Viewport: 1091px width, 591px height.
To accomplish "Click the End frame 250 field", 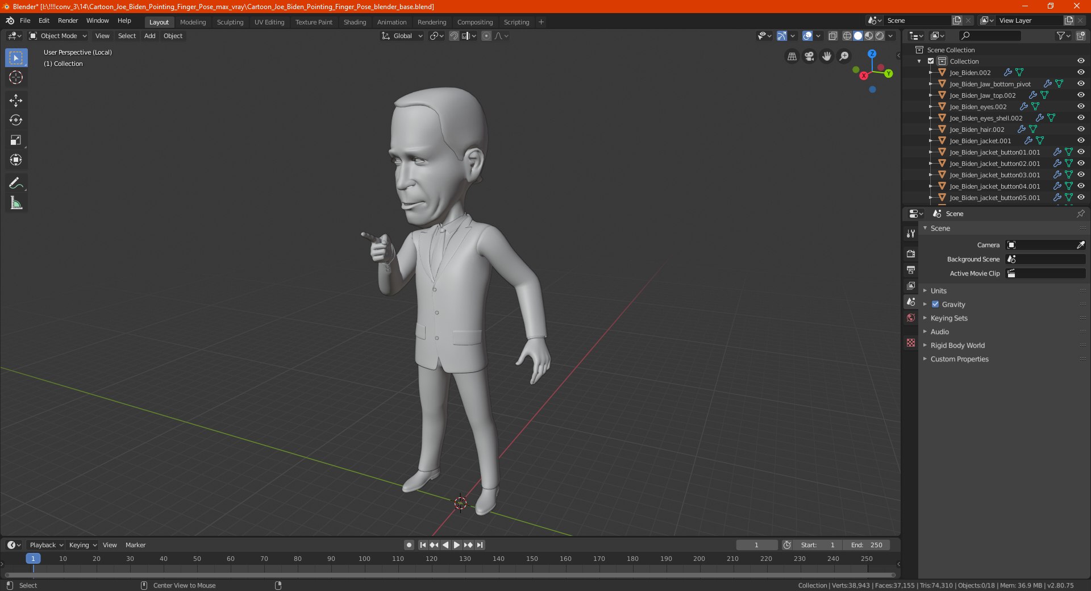I will 867,545.
